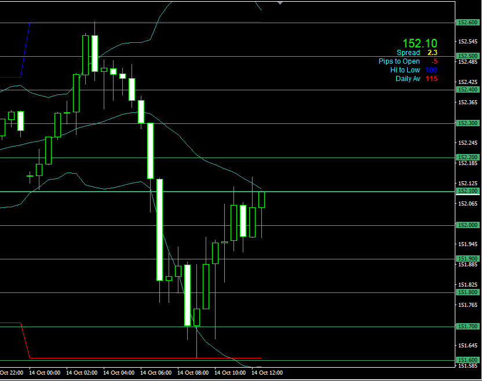The height and width of the screenshot is (381, 482).
Task: Select the Hi to Low value 100
Action: pyautogui.click(x=431, y=70)
